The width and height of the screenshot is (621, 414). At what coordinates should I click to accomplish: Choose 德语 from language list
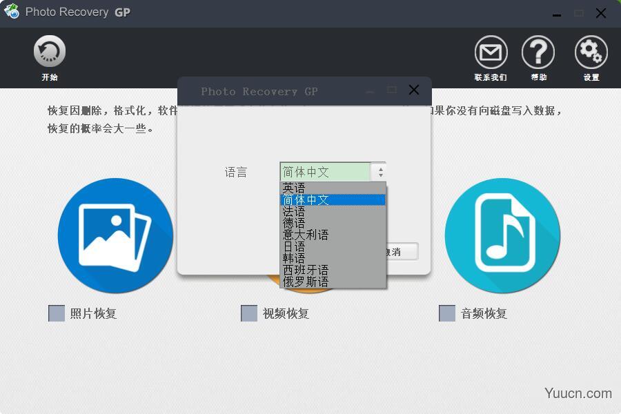333,223
